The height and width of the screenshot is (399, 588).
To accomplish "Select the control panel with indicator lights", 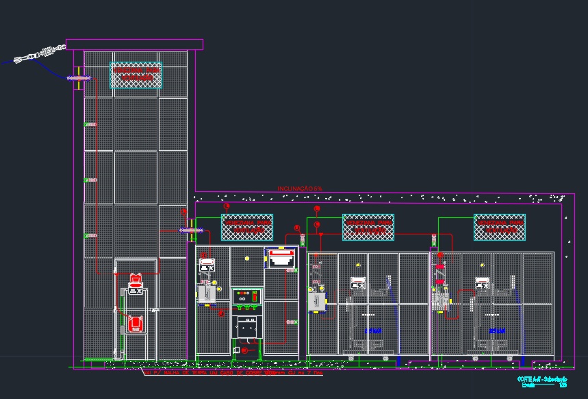I will point(246,297).
